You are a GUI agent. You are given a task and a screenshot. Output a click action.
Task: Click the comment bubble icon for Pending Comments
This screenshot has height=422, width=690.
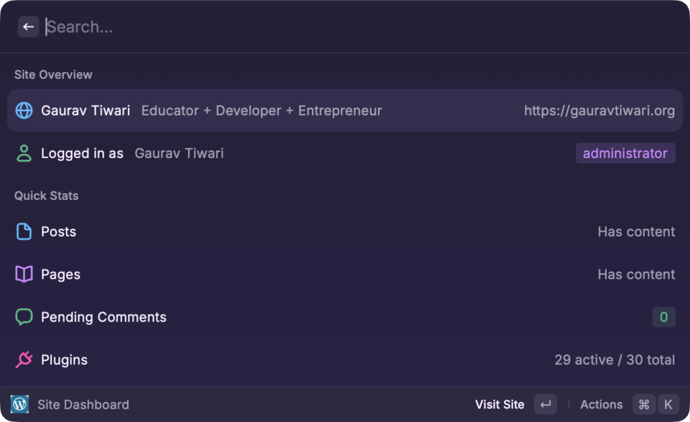(x=23, y=316)
